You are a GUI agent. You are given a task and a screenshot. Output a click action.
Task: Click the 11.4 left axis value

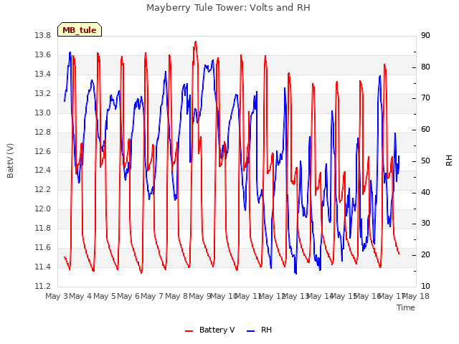click(x=43, y=267)
